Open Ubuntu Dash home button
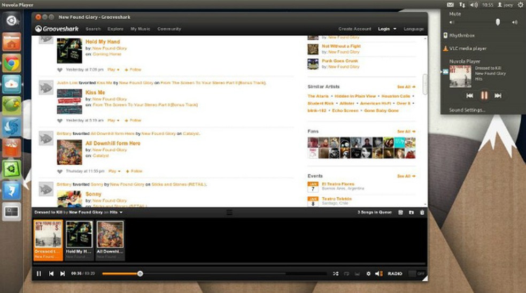This screenshot has width=526, height=293. pos(12,20)
